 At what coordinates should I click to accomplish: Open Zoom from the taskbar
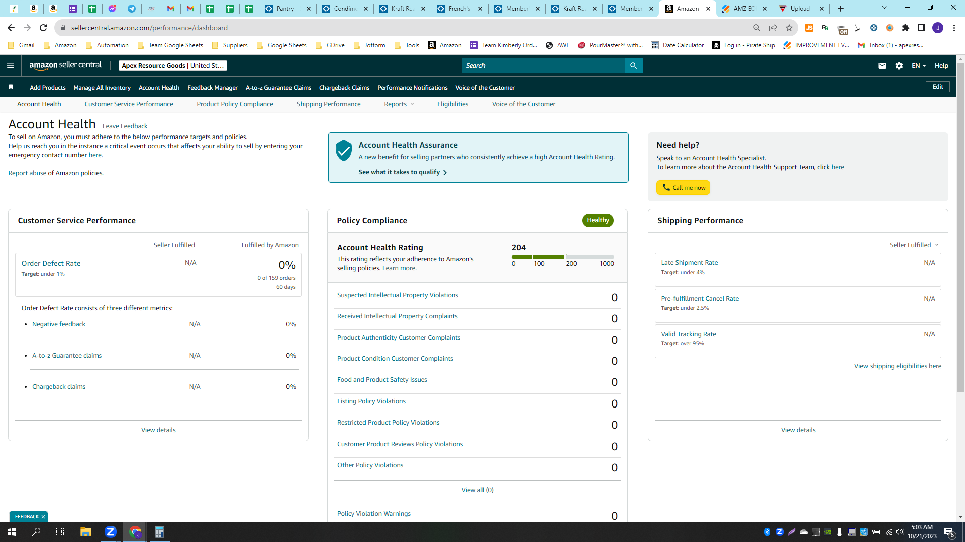point(111,532)
